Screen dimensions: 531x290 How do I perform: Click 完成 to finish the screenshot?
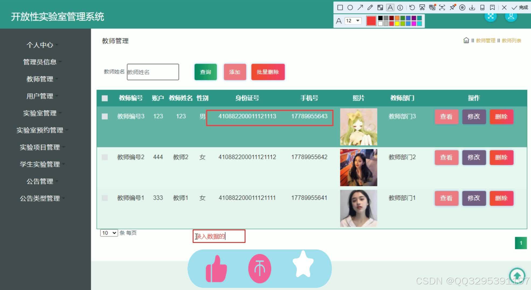[520, 8]
